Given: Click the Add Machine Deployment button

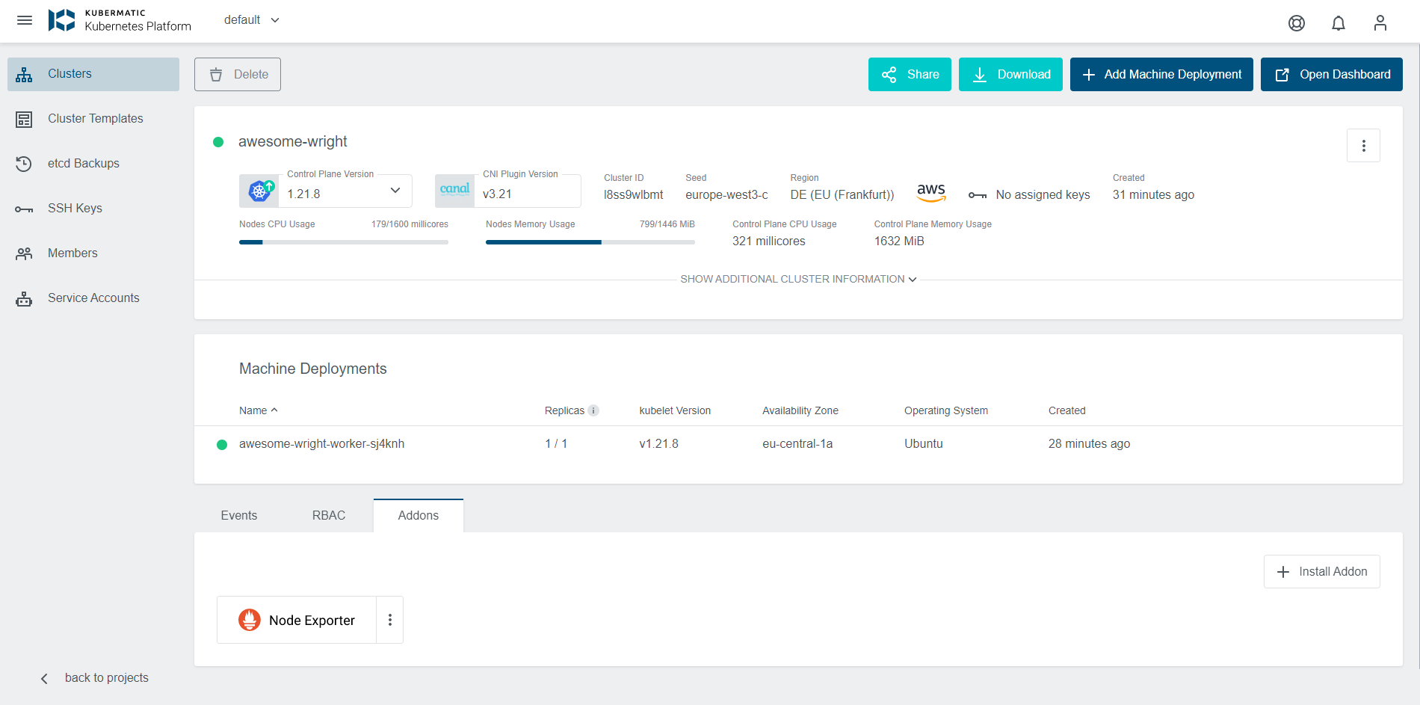Looking at the screenshot, I should 1161,75.
